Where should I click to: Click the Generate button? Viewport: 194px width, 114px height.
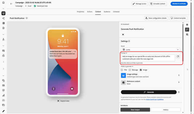149,92
